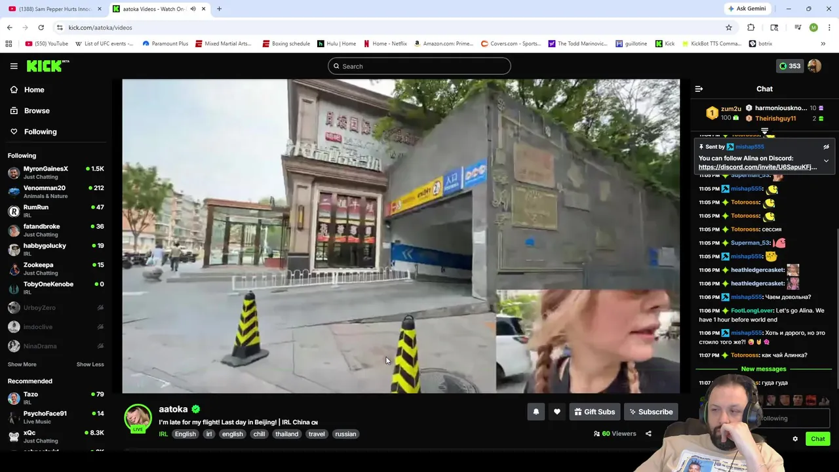Open a new browser tab
Image resolution: width=839 pixels, height=472 pixels.
[x=219, y=9]
